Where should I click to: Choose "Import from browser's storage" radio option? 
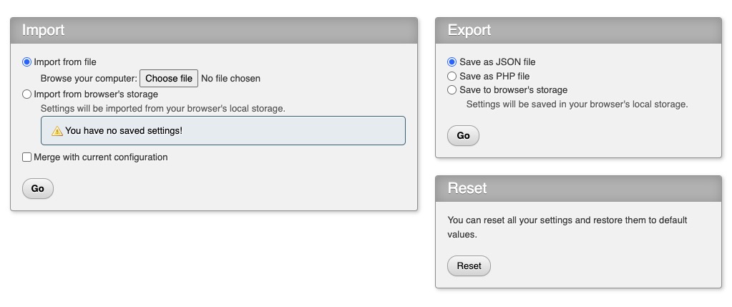pyautogui.click(x=27, y=94)
